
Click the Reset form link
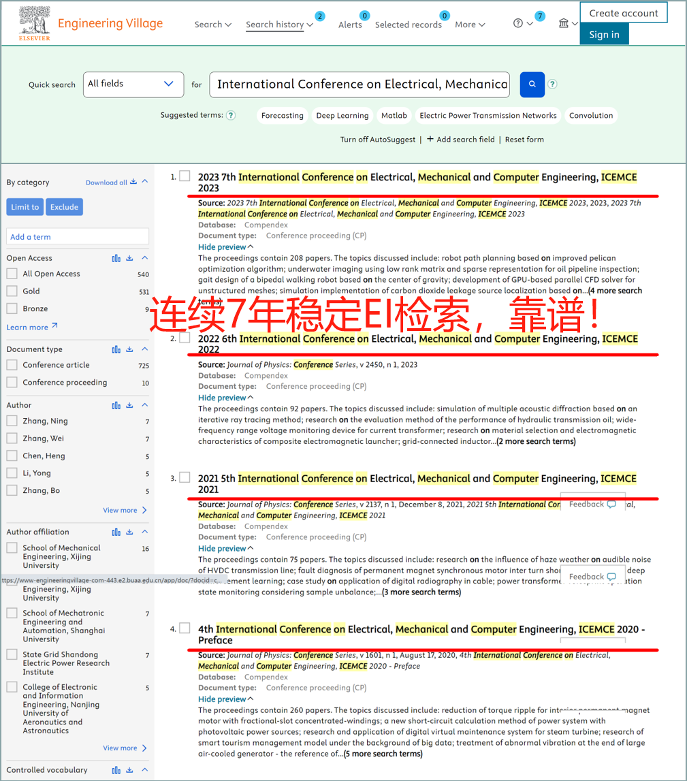(524, 140)
